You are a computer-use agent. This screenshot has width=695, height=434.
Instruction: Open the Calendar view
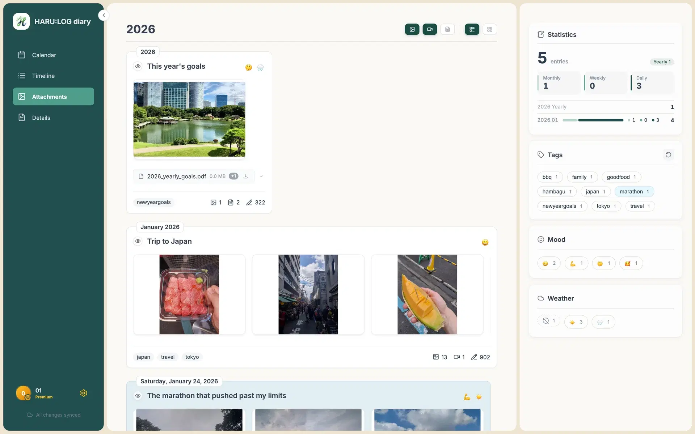(x=53, y=55)
